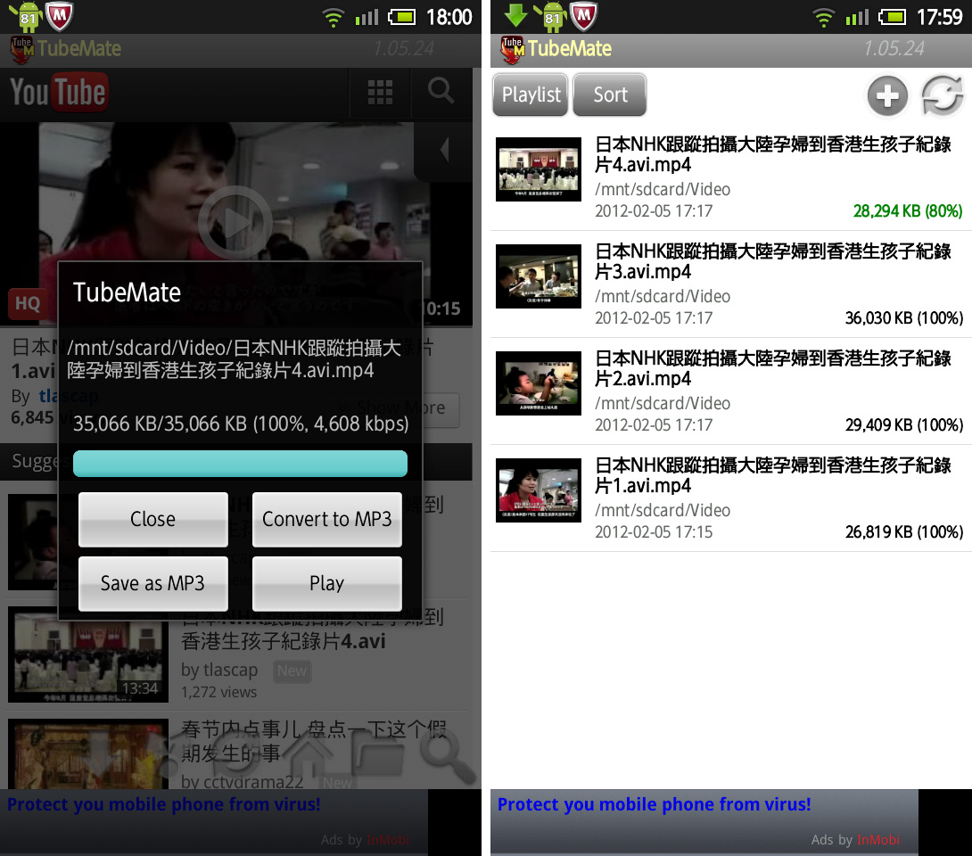This screenshot has height=856, width=972.
Task: Click the YouTube logo
Action: (58, 92)
